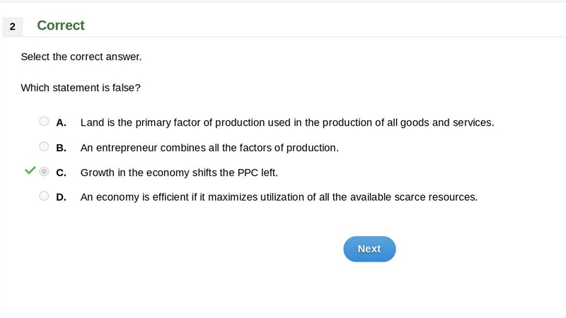Select radio button for option A

[44, 121]
